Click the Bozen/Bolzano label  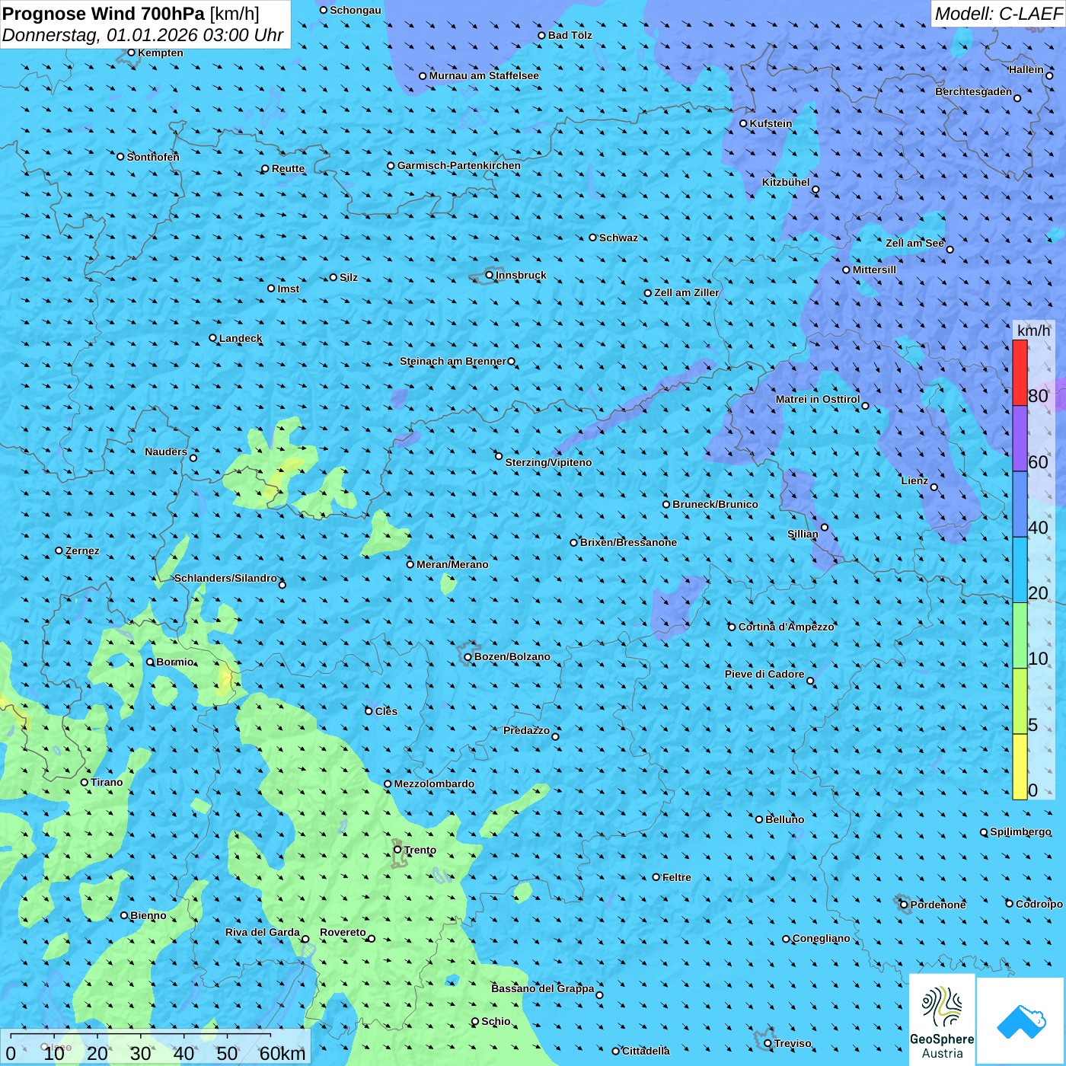(x=512, y=656)
